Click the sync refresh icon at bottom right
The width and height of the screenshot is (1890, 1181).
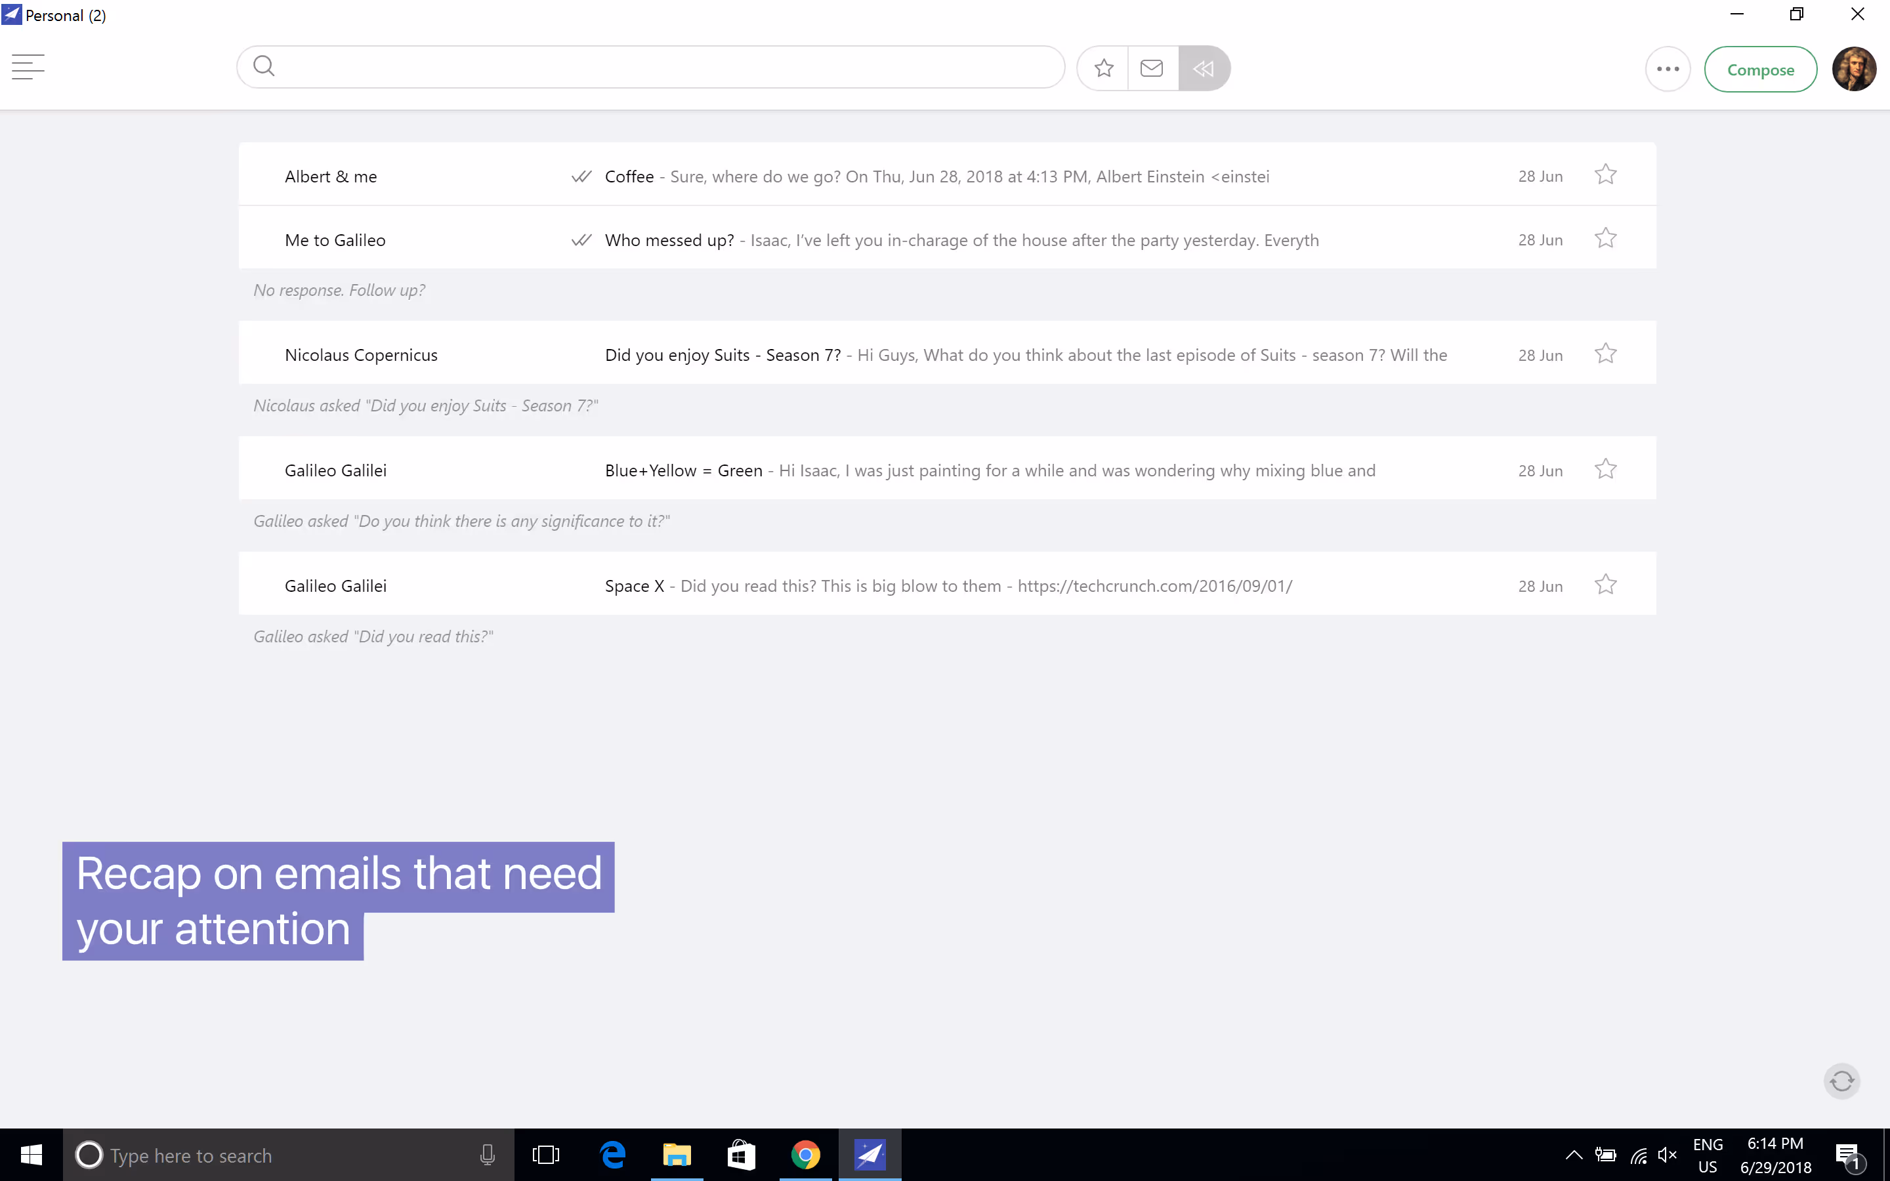click(x=1841, y=1081)
